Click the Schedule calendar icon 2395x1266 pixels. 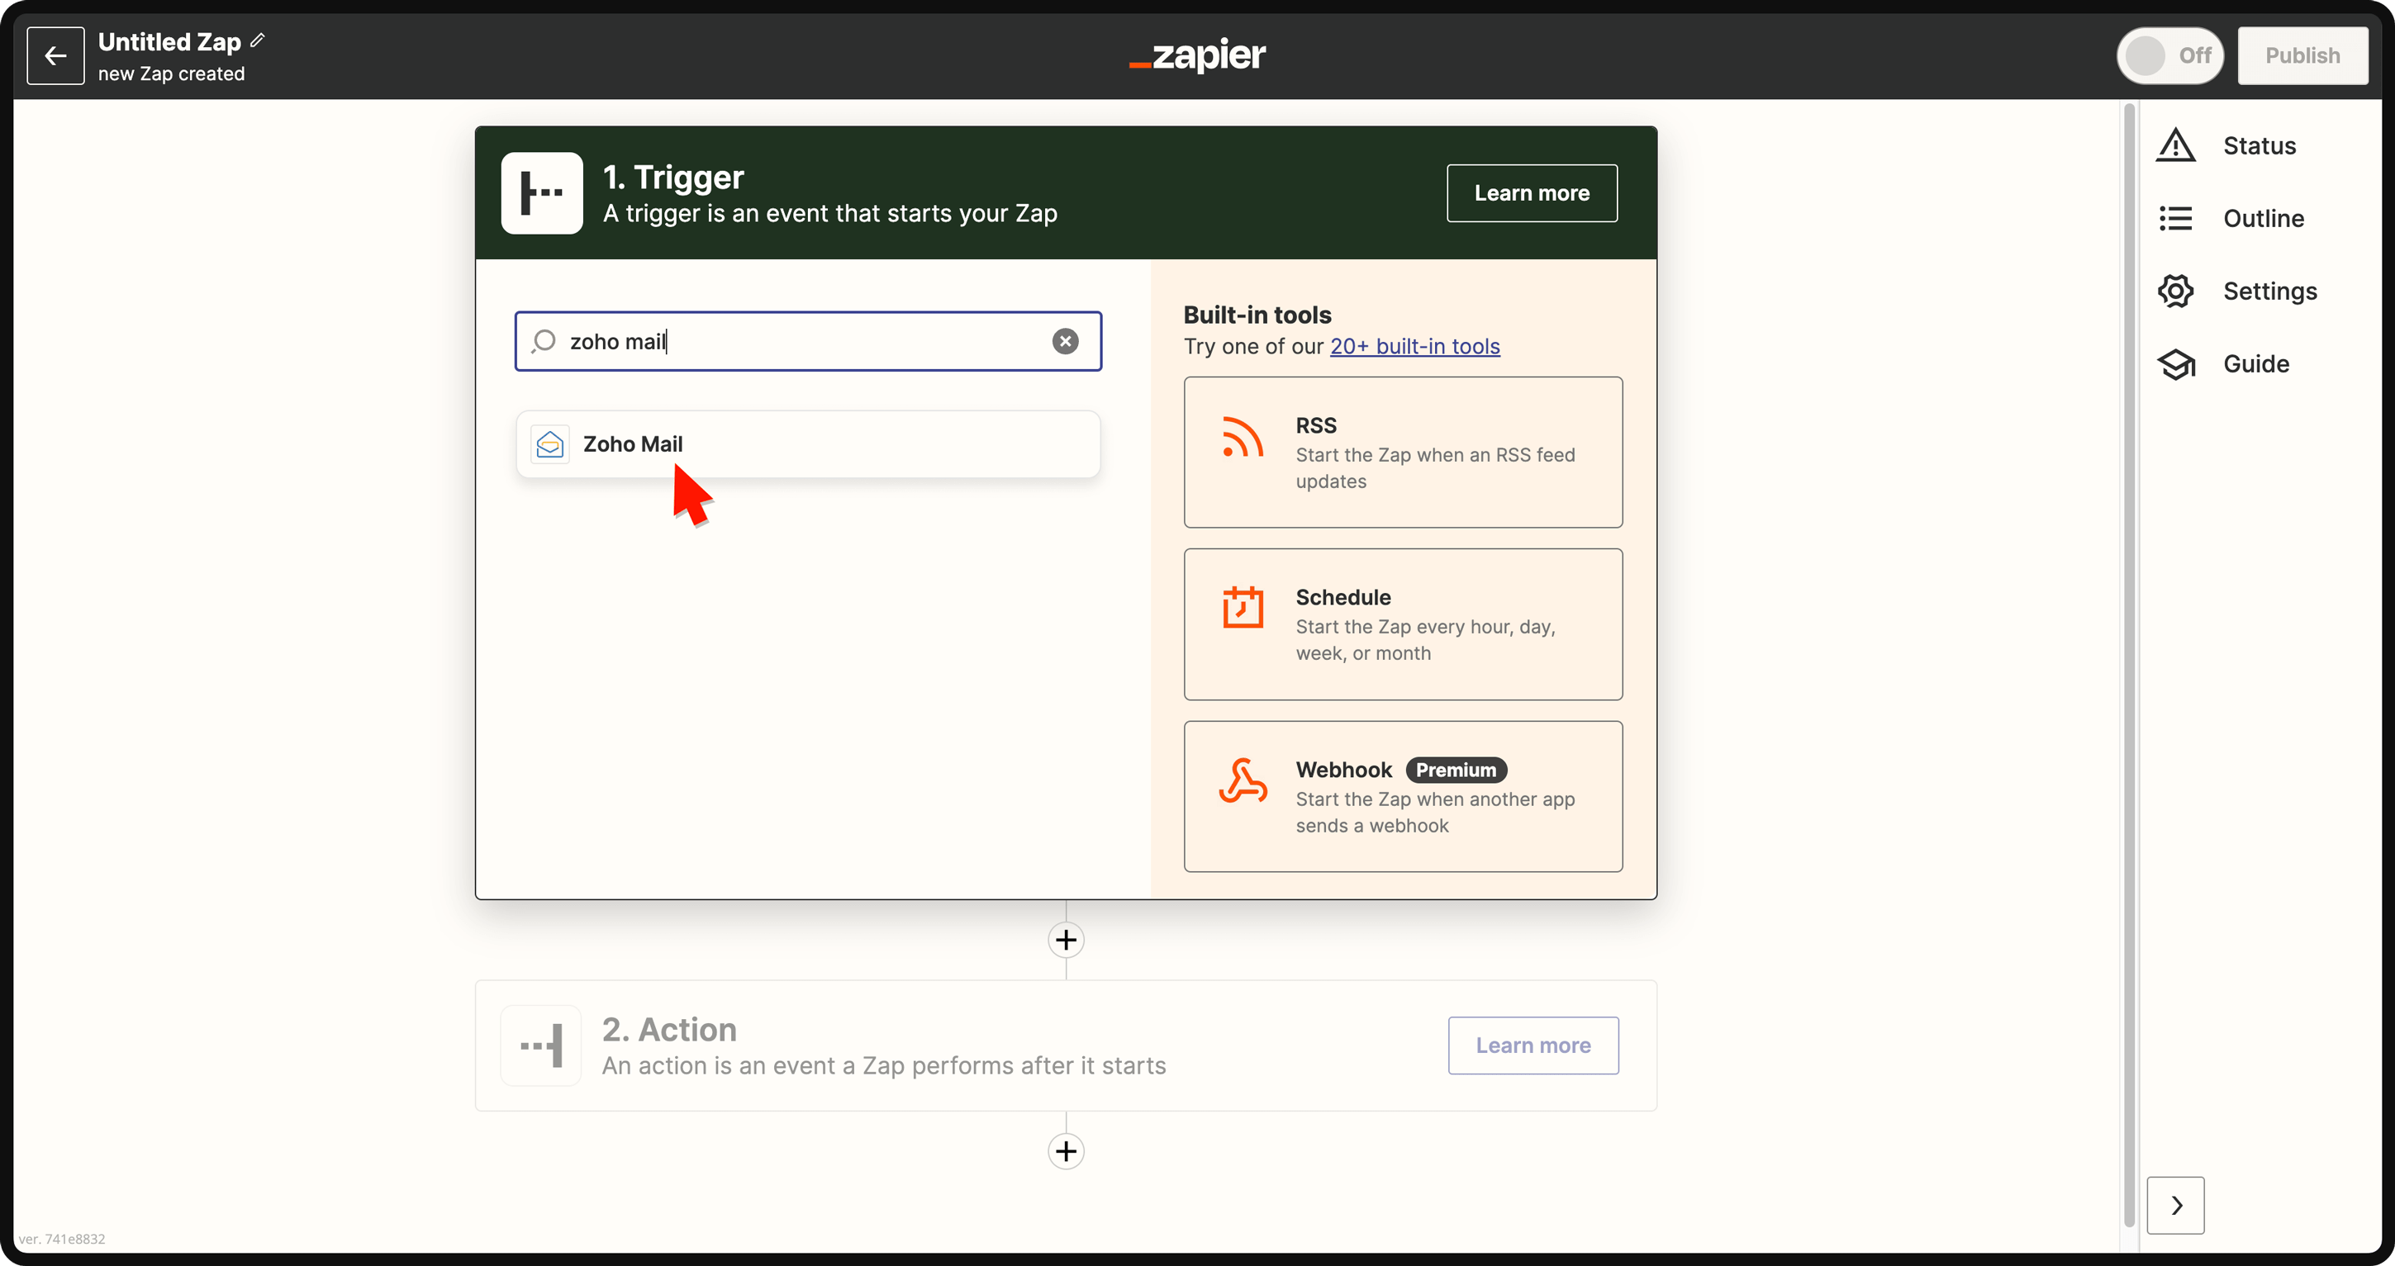(x=1243, y=607)
